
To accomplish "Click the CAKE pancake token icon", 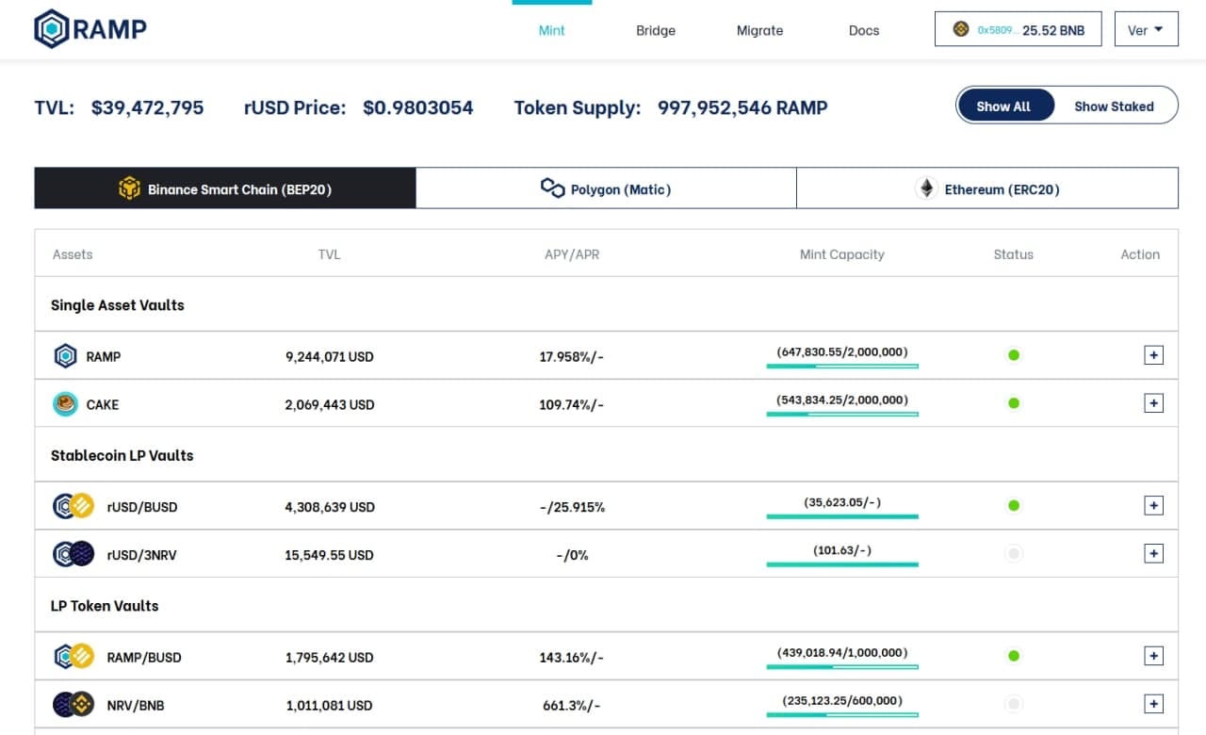I will click(65, 404).
